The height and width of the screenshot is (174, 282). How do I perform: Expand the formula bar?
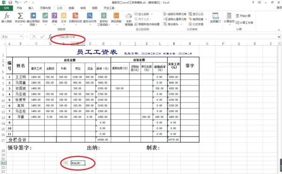(279, 36)
